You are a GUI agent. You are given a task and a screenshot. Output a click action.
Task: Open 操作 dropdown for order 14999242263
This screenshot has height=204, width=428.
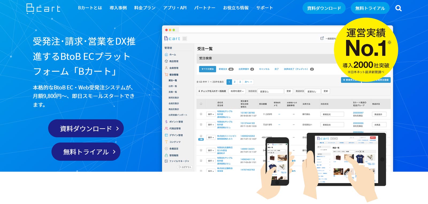(x=211, y=137)
